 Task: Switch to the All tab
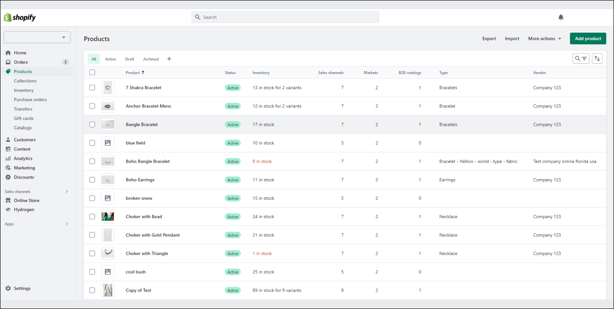tap(94, 59)
